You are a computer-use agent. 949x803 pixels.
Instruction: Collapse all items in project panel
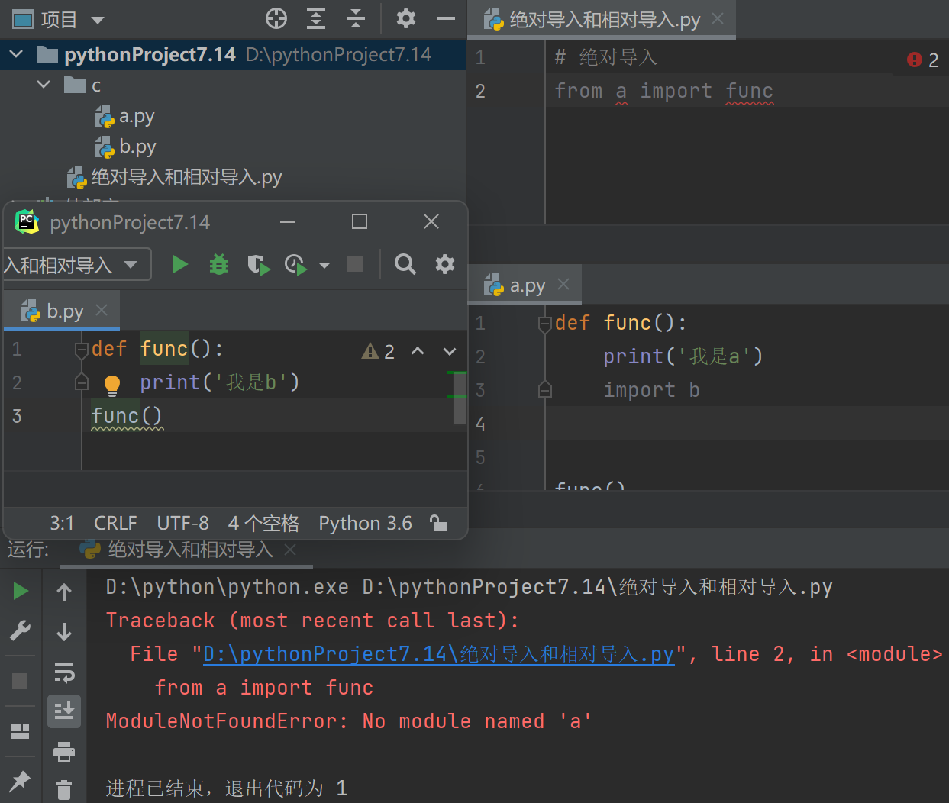(356, 18)
